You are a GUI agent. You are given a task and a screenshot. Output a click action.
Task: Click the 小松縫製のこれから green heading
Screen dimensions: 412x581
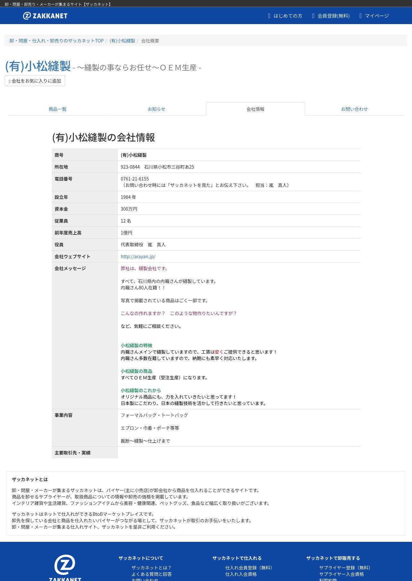(x=141, y=391)
